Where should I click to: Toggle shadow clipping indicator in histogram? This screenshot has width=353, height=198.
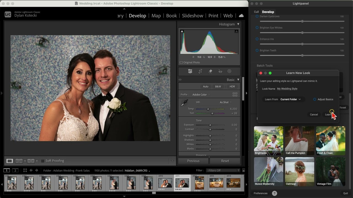(x=182, y=31)
